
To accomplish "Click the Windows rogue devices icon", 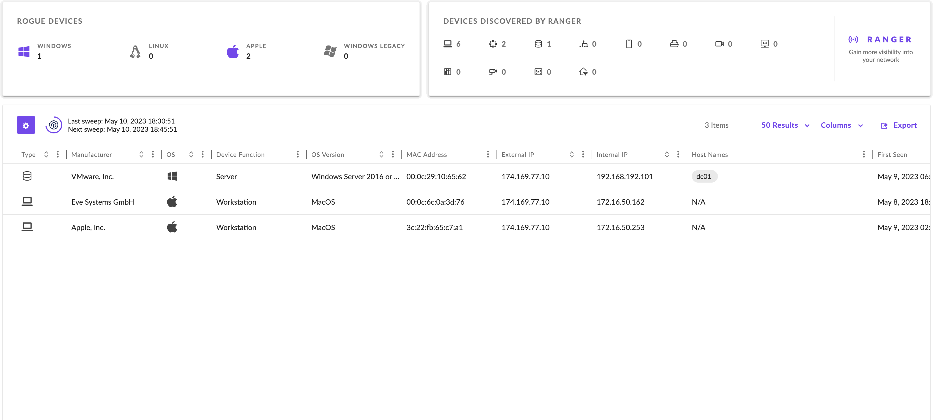I will click(24, 51).
